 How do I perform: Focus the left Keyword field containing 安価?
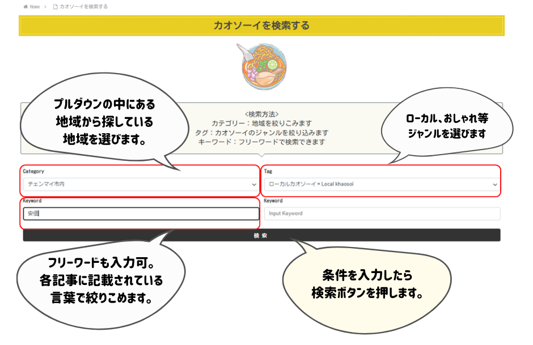[x=141, y=214]
